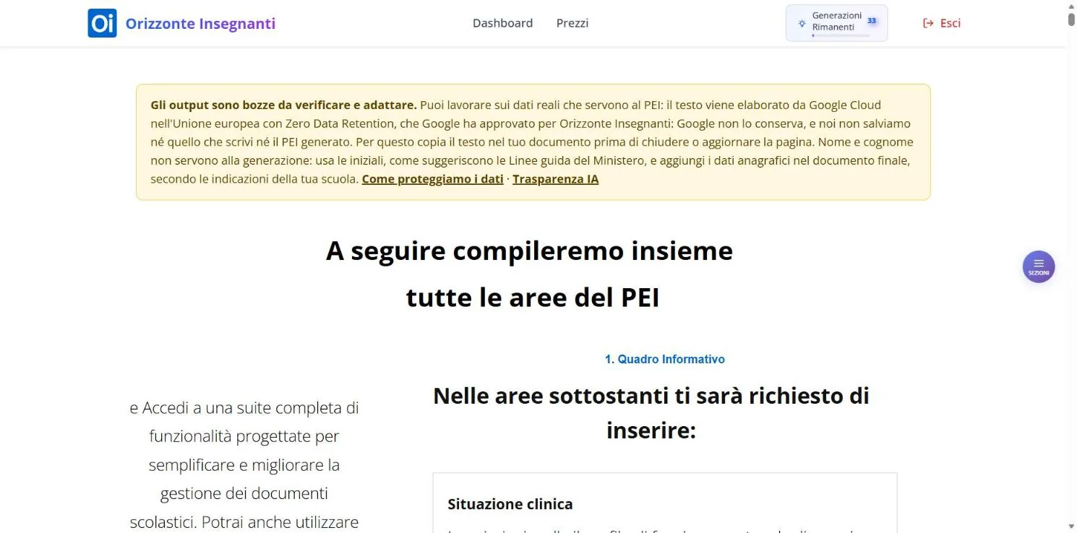Click the bold notice Gli output sono bozze
Viewport: 1077px width, 533px height.
[x=283, y=105]
